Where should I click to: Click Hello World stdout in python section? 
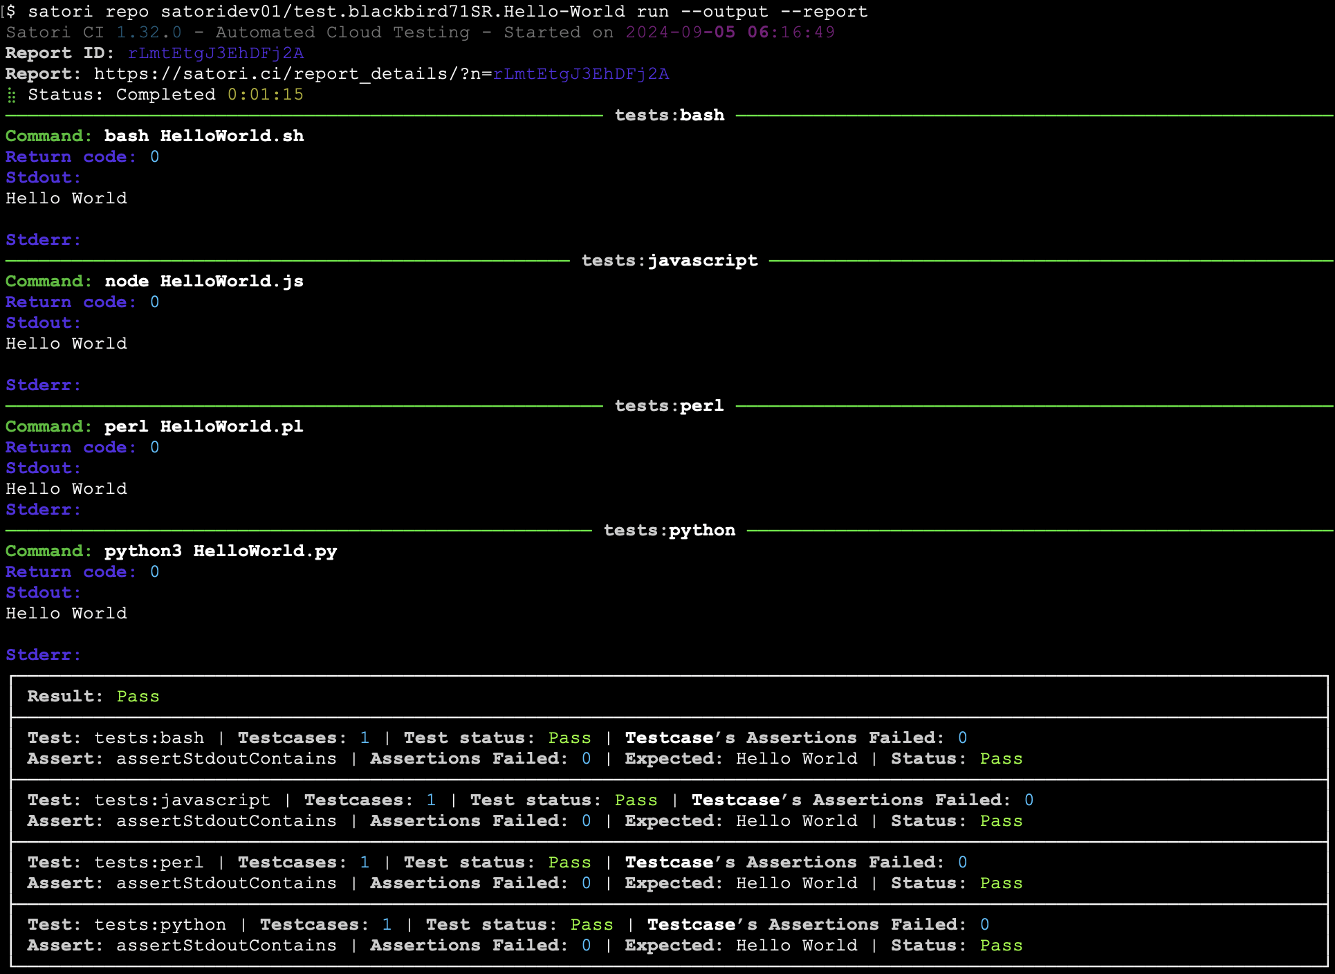pos(66,614)
